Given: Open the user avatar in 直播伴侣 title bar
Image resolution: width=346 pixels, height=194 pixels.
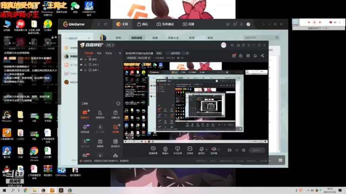Looking at the screenshot, I should click(224, 45).
